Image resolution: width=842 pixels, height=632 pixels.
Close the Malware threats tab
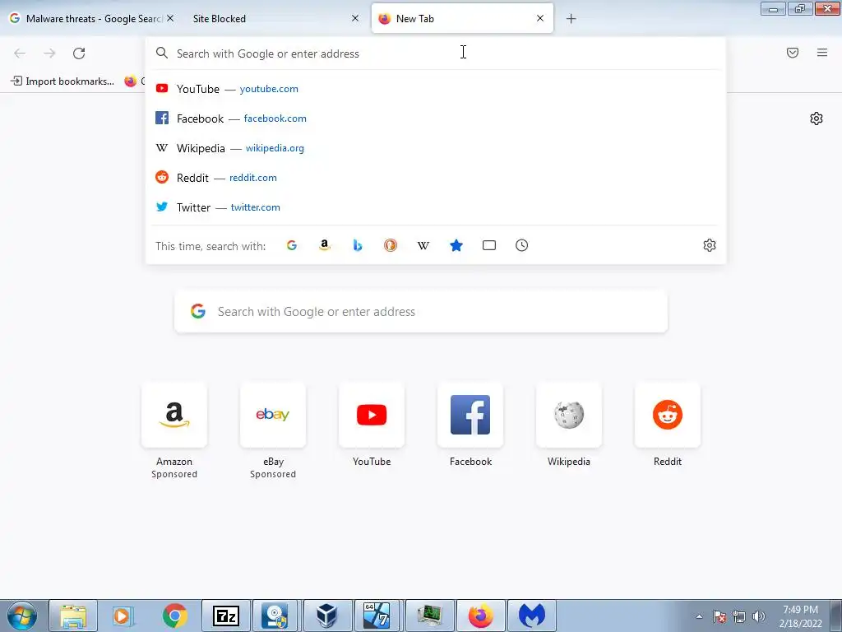170,18
